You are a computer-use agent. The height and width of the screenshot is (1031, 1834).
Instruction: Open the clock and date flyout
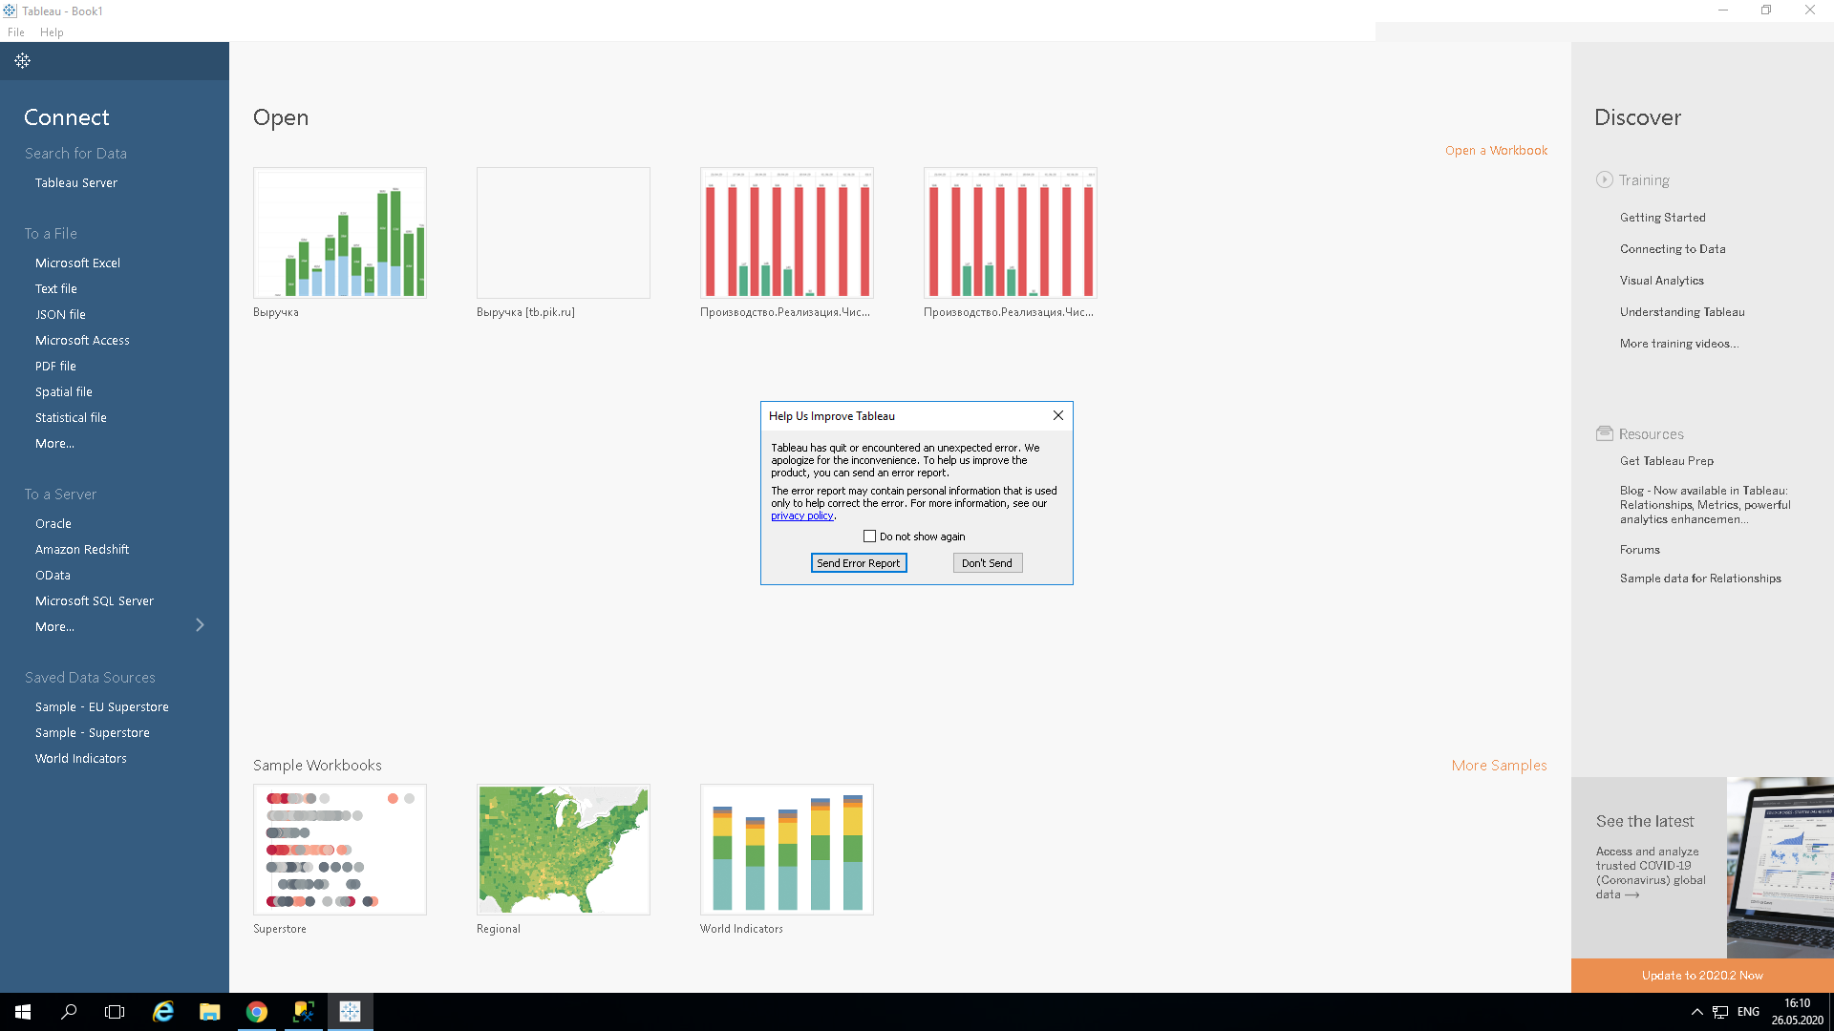1797,1012
